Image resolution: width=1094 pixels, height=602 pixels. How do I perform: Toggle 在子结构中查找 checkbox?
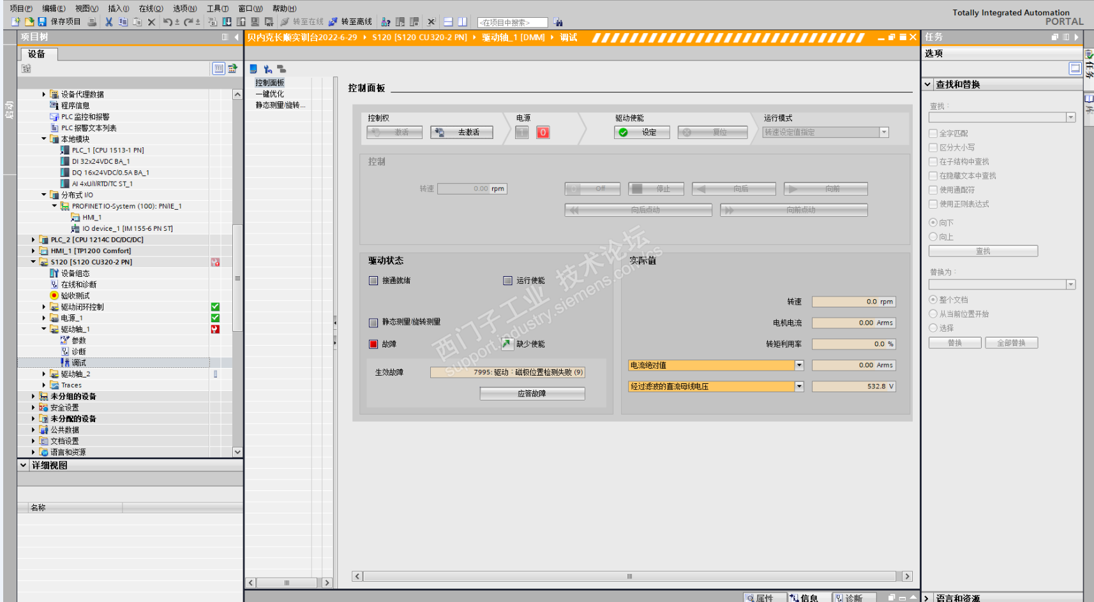click(933, 161)
